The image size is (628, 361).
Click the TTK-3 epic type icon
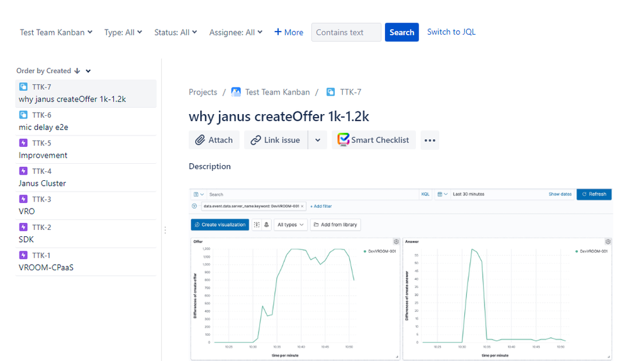[23, 199]
